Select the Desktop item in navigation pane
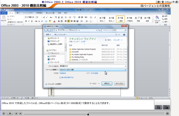 pyautogui.click(x=55, y=41)
